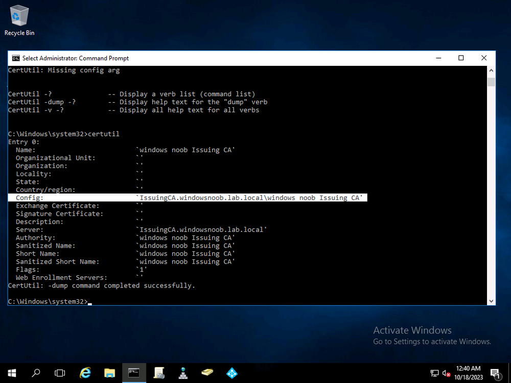Open Task View on the taskbar

pyautogui.click(x=60, y=373)
